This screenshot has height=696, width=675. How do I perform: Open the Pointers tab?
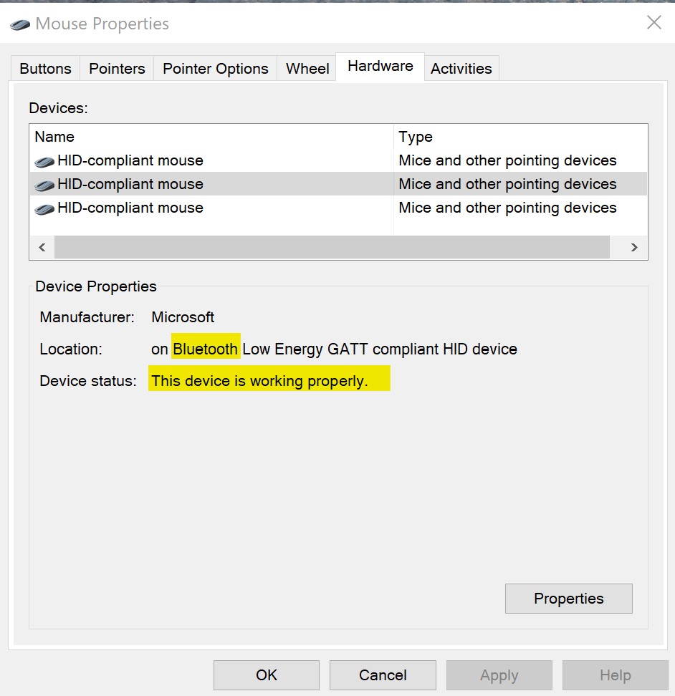tap(117, 68)
